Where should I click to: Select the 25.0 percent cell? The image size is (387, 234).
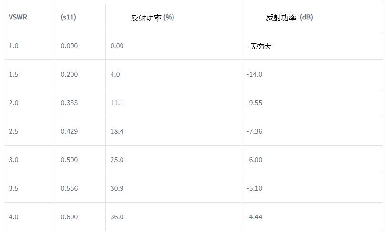point(117,160)
